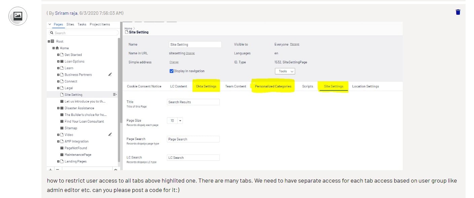The width and height of the screenshot is (474, 198).
Task: Expand the Loan Options tree node
Action: pyautogui.click(x=58, y=61)
